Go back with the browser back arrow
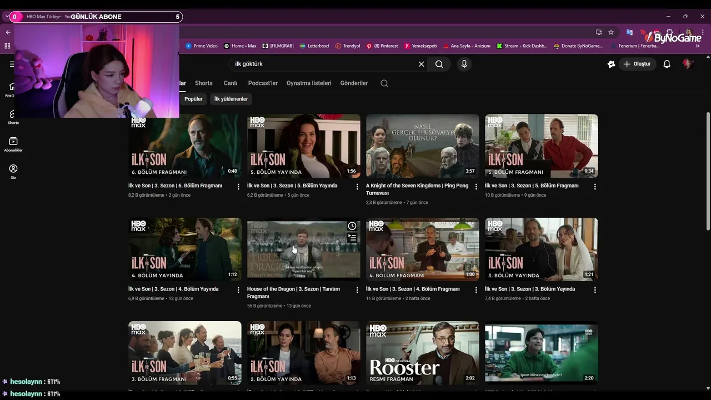This screenshot has height=400, width=711. pyautogui.click(x=8, y=32)
